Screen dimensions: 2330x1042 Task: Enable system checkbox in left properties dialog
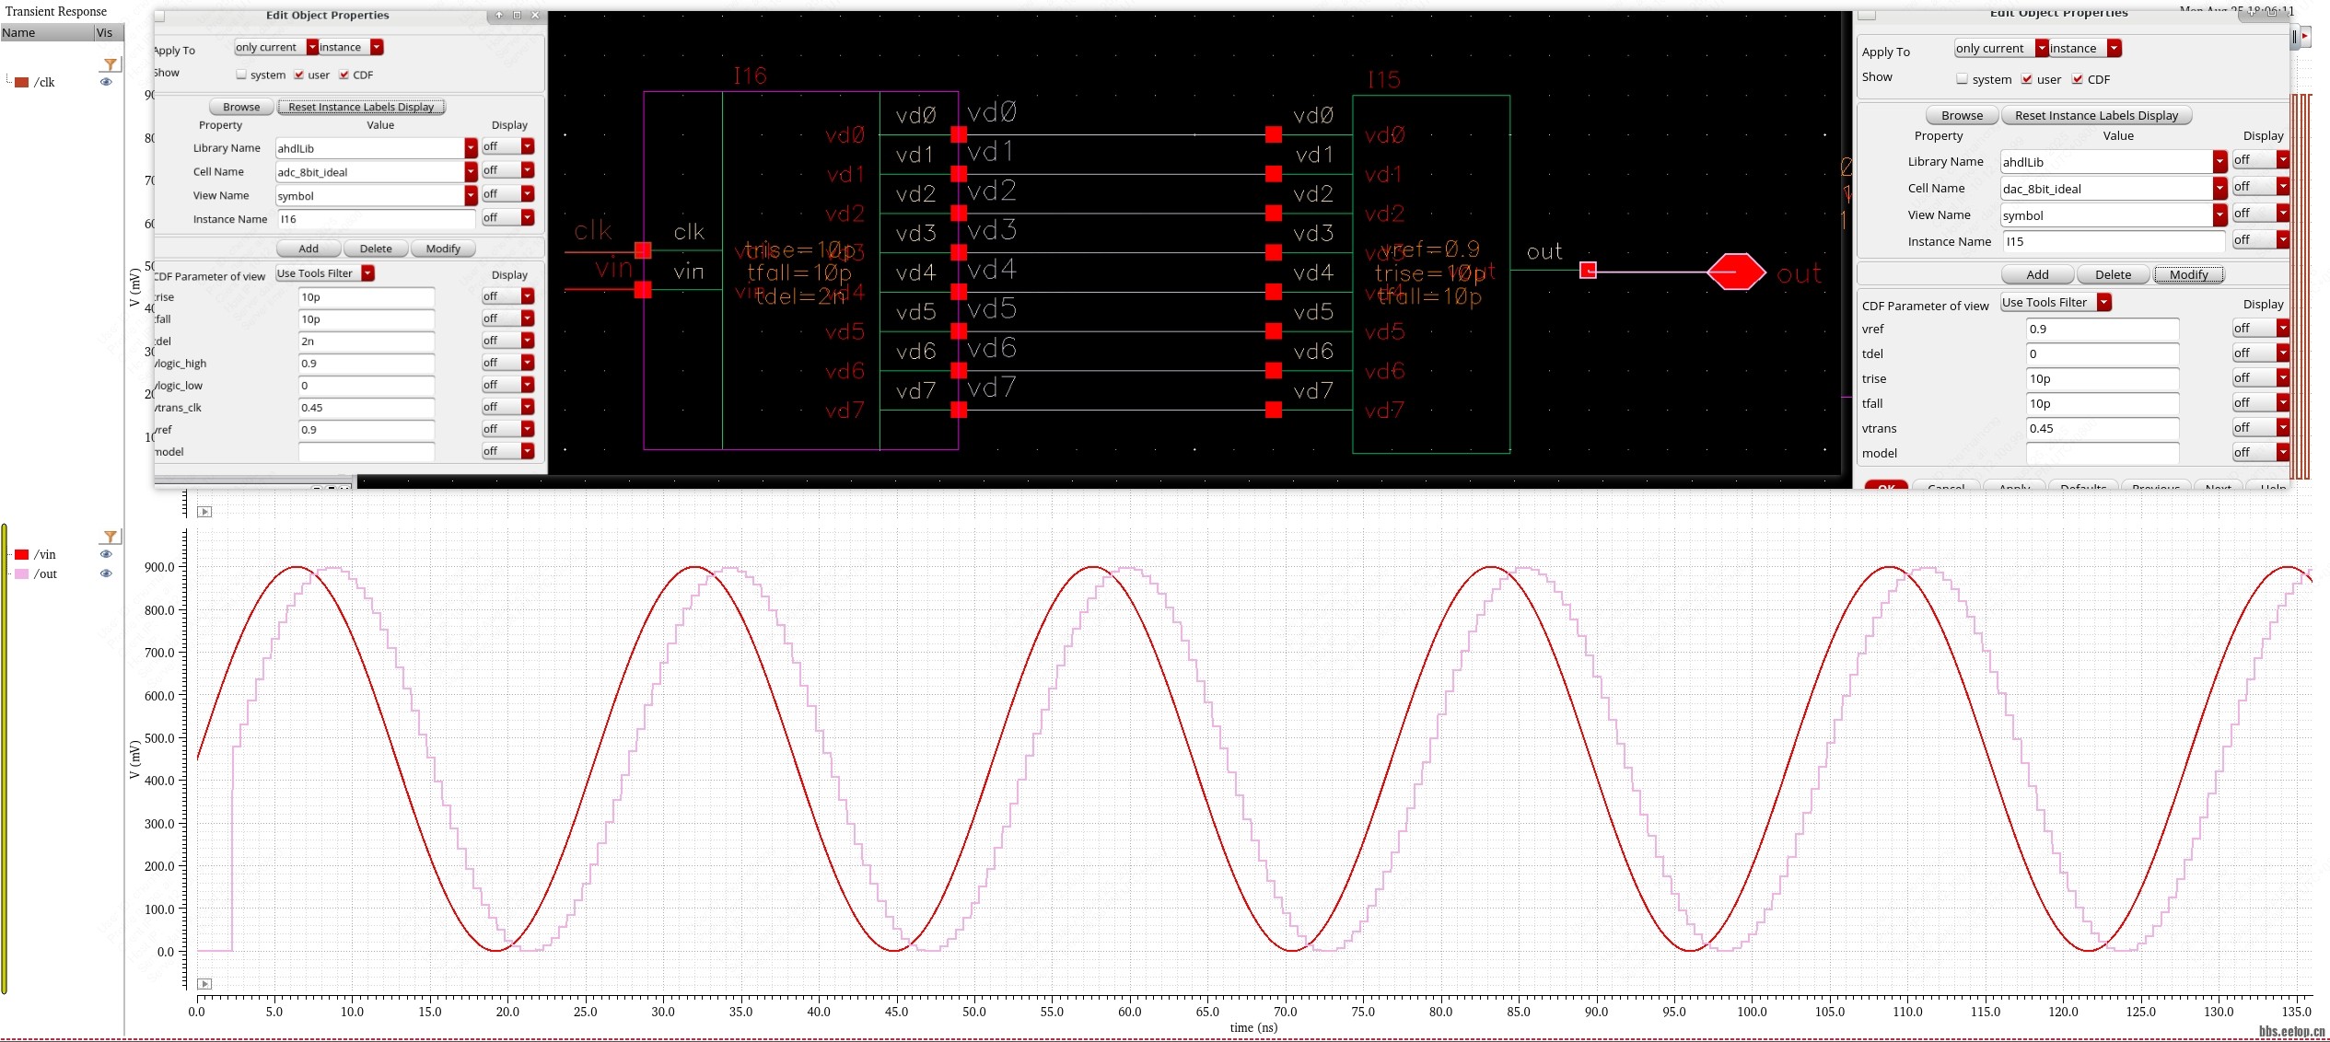tap(241, 75)
